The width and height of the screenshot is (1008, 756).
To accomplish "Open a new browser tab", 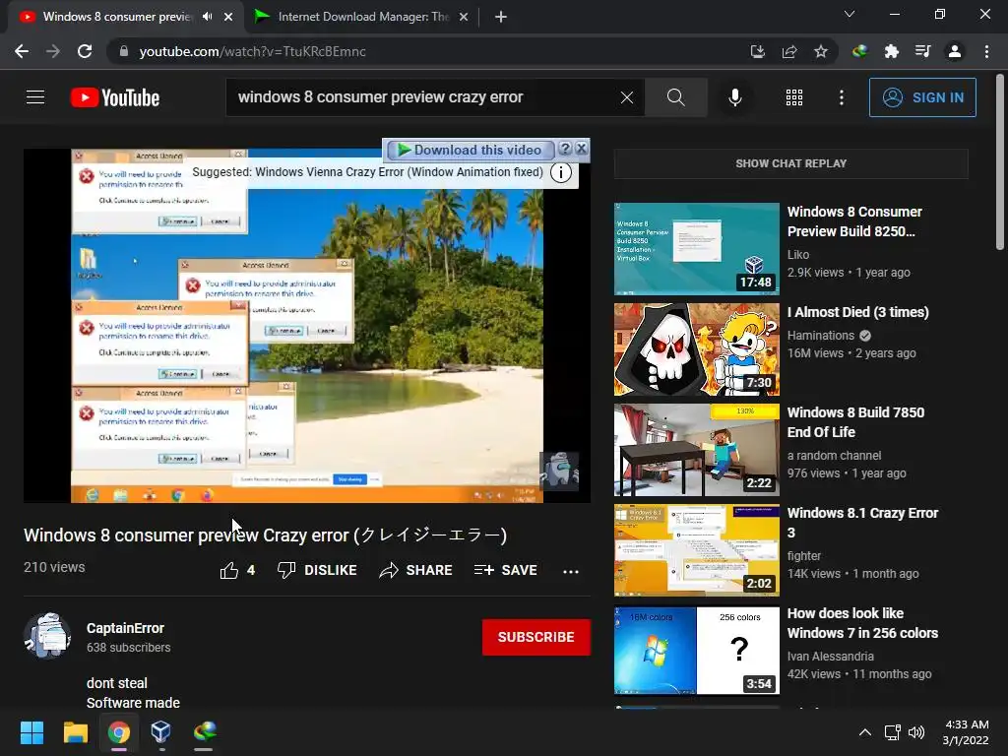I will (x=501, y=17).
